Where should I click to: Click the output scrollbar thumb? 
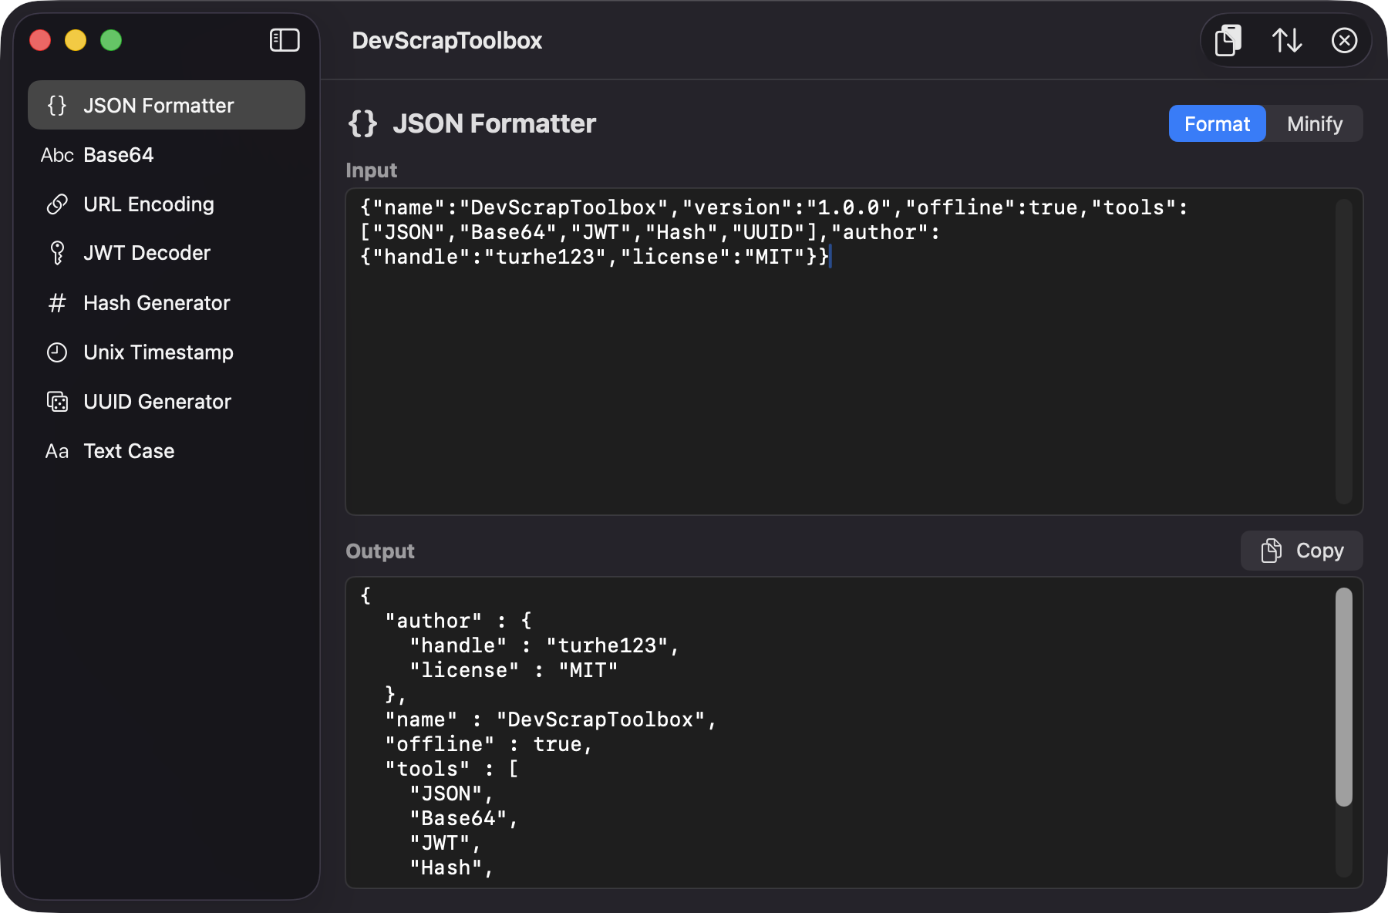(1344, 697)
